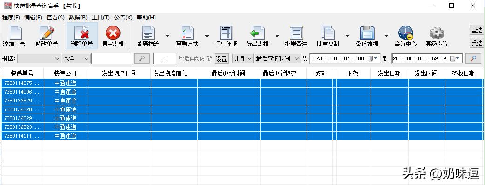
Task: Click the 修改单号 pencil icon
Action: coord(47,32)
